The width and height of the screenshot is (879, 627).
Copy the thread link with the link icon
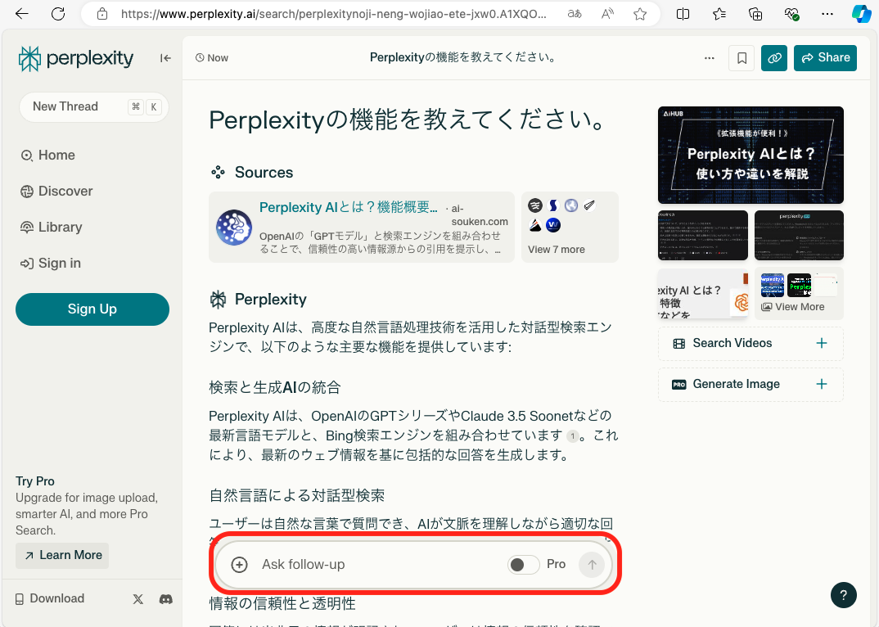pyautogui.click(x=774, y=58)
